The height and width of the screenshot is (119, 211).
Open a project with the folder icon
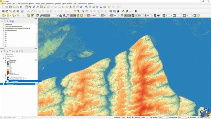tap(7, 7)
